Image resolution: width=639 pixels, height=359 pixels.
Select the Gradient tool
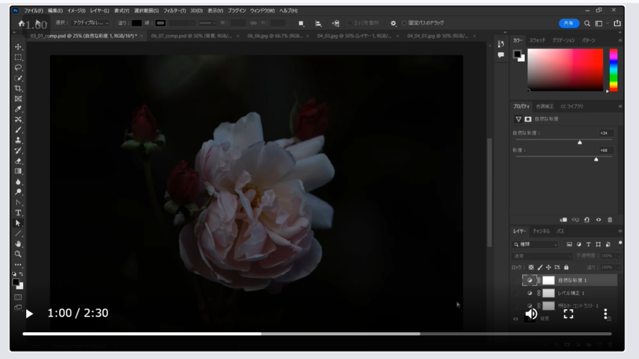point(18,171)
